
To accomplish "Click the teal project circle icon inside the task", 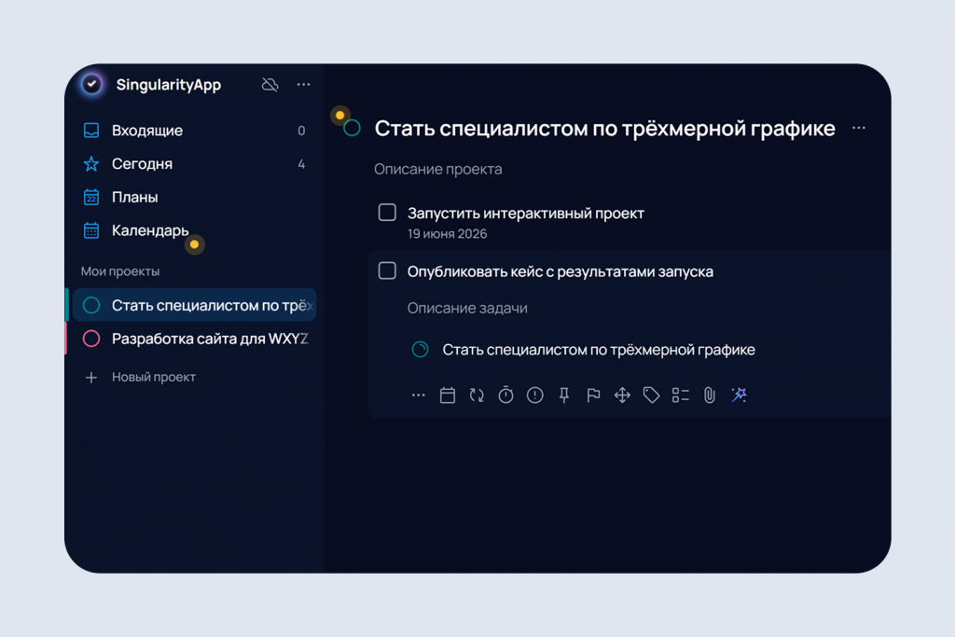I will tap(421, 350).
